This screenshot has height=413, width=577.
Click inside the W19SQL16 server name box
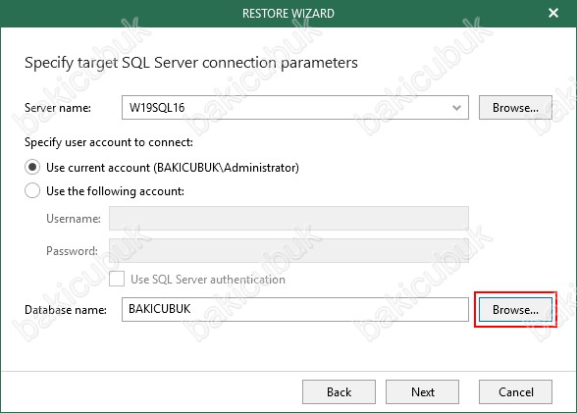(294, 107)
